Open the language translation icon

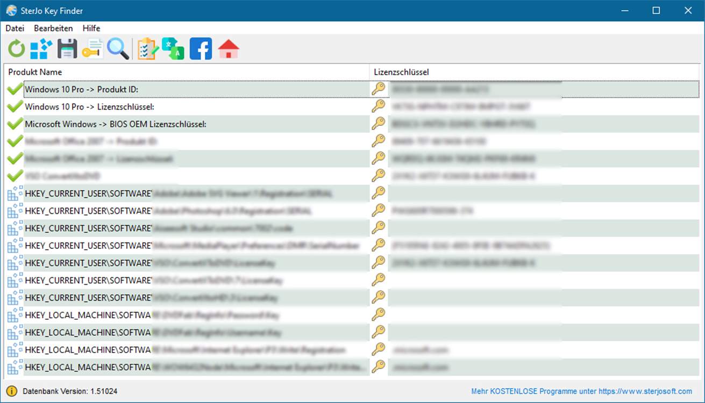[173, 49]
